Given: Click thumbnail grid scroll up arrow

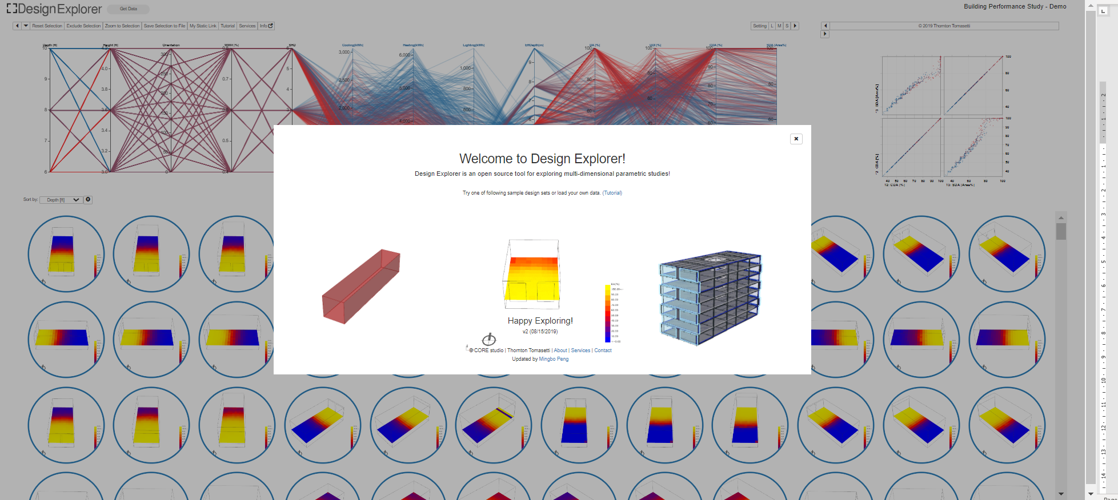Looking at the screenshot, I should point(1061,217).
